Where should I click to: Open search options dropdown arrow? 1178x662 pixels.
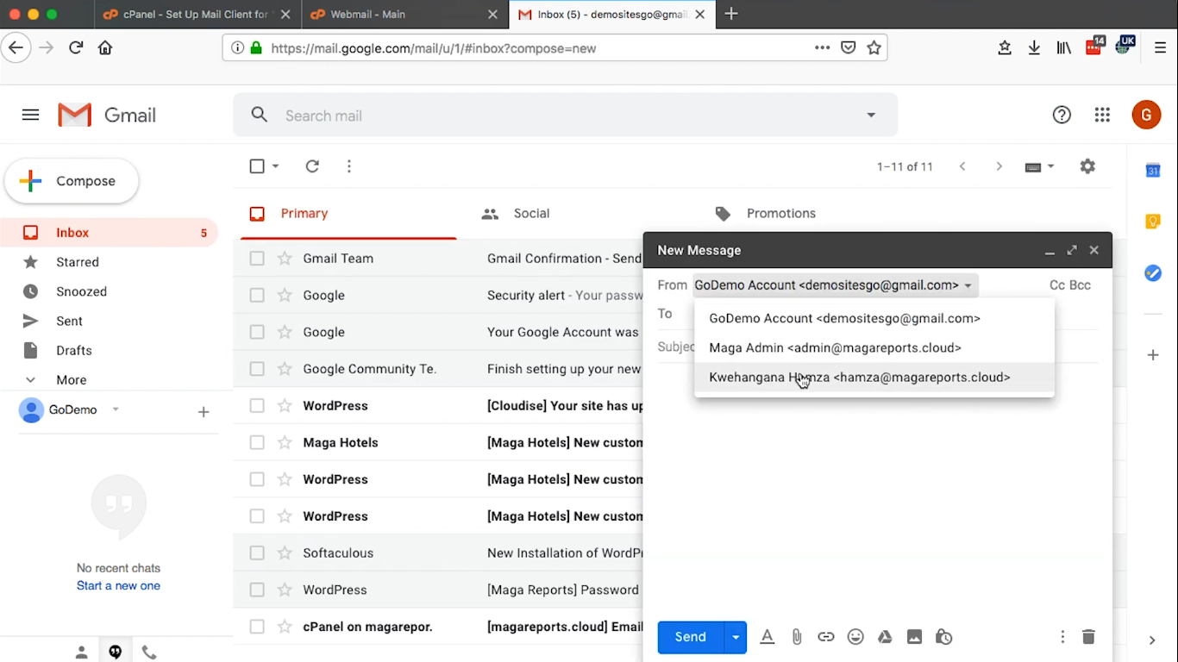(871, 116)
